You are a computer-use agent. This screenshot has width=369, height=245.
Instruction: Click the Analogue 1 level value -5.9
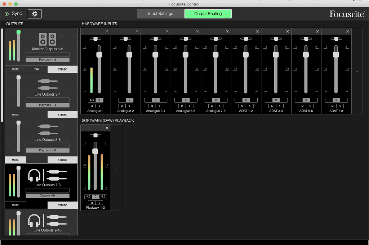point(92,100)
